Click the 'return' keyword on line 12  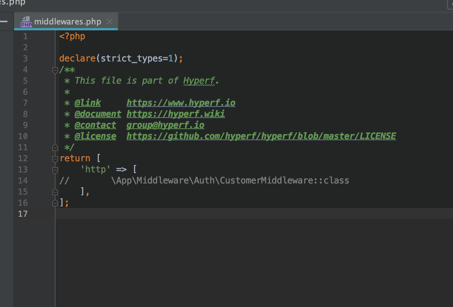pos(75,158)
